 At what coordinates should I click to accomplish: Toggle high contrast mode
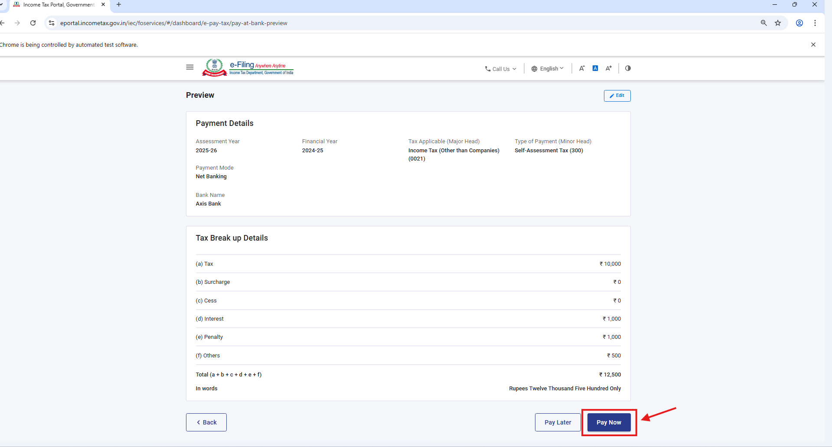pyautogui.click(x=628, y=68)
